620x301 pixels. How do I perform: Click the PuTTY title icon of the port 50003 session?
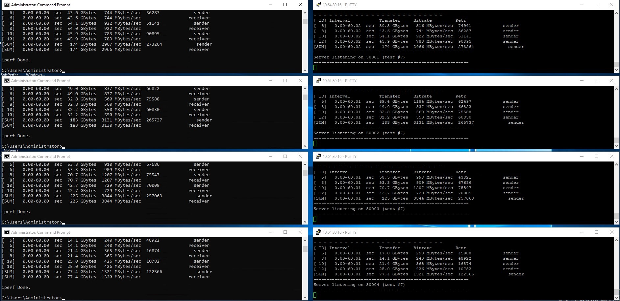coord(318,157)
